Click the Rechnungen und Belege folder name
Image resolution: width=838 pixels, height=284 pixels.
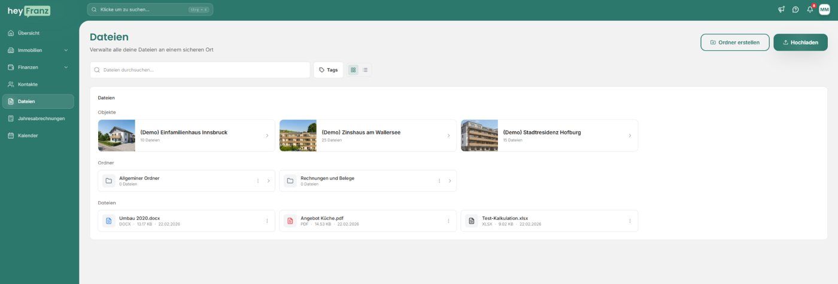tap(327, 178)
